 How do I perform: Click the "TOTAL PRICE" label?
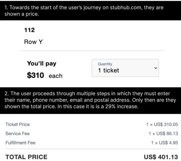click(x=26, y=157)
